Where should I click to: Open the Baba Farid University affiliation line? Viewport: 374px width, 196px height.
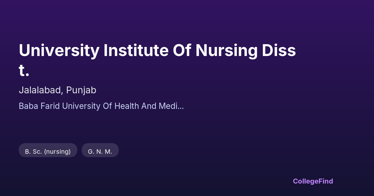[101, 106]
